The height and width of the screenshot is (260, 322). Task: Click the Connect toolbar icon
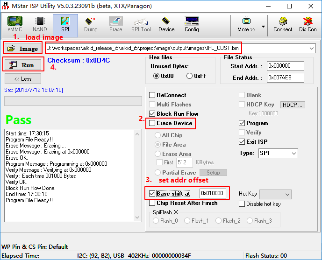(283, 24)
